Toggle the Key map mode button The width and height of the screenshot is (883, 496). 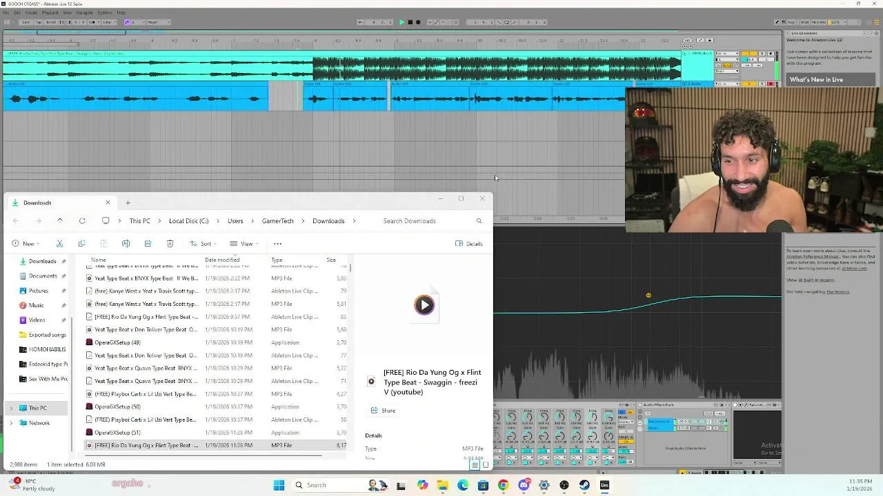pos(792,21)
